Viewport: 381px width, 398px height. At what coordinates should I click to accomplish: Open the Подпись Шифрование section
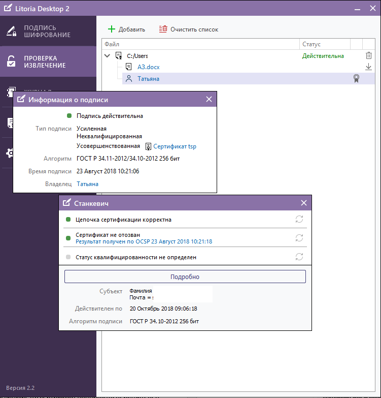(48, 31)
